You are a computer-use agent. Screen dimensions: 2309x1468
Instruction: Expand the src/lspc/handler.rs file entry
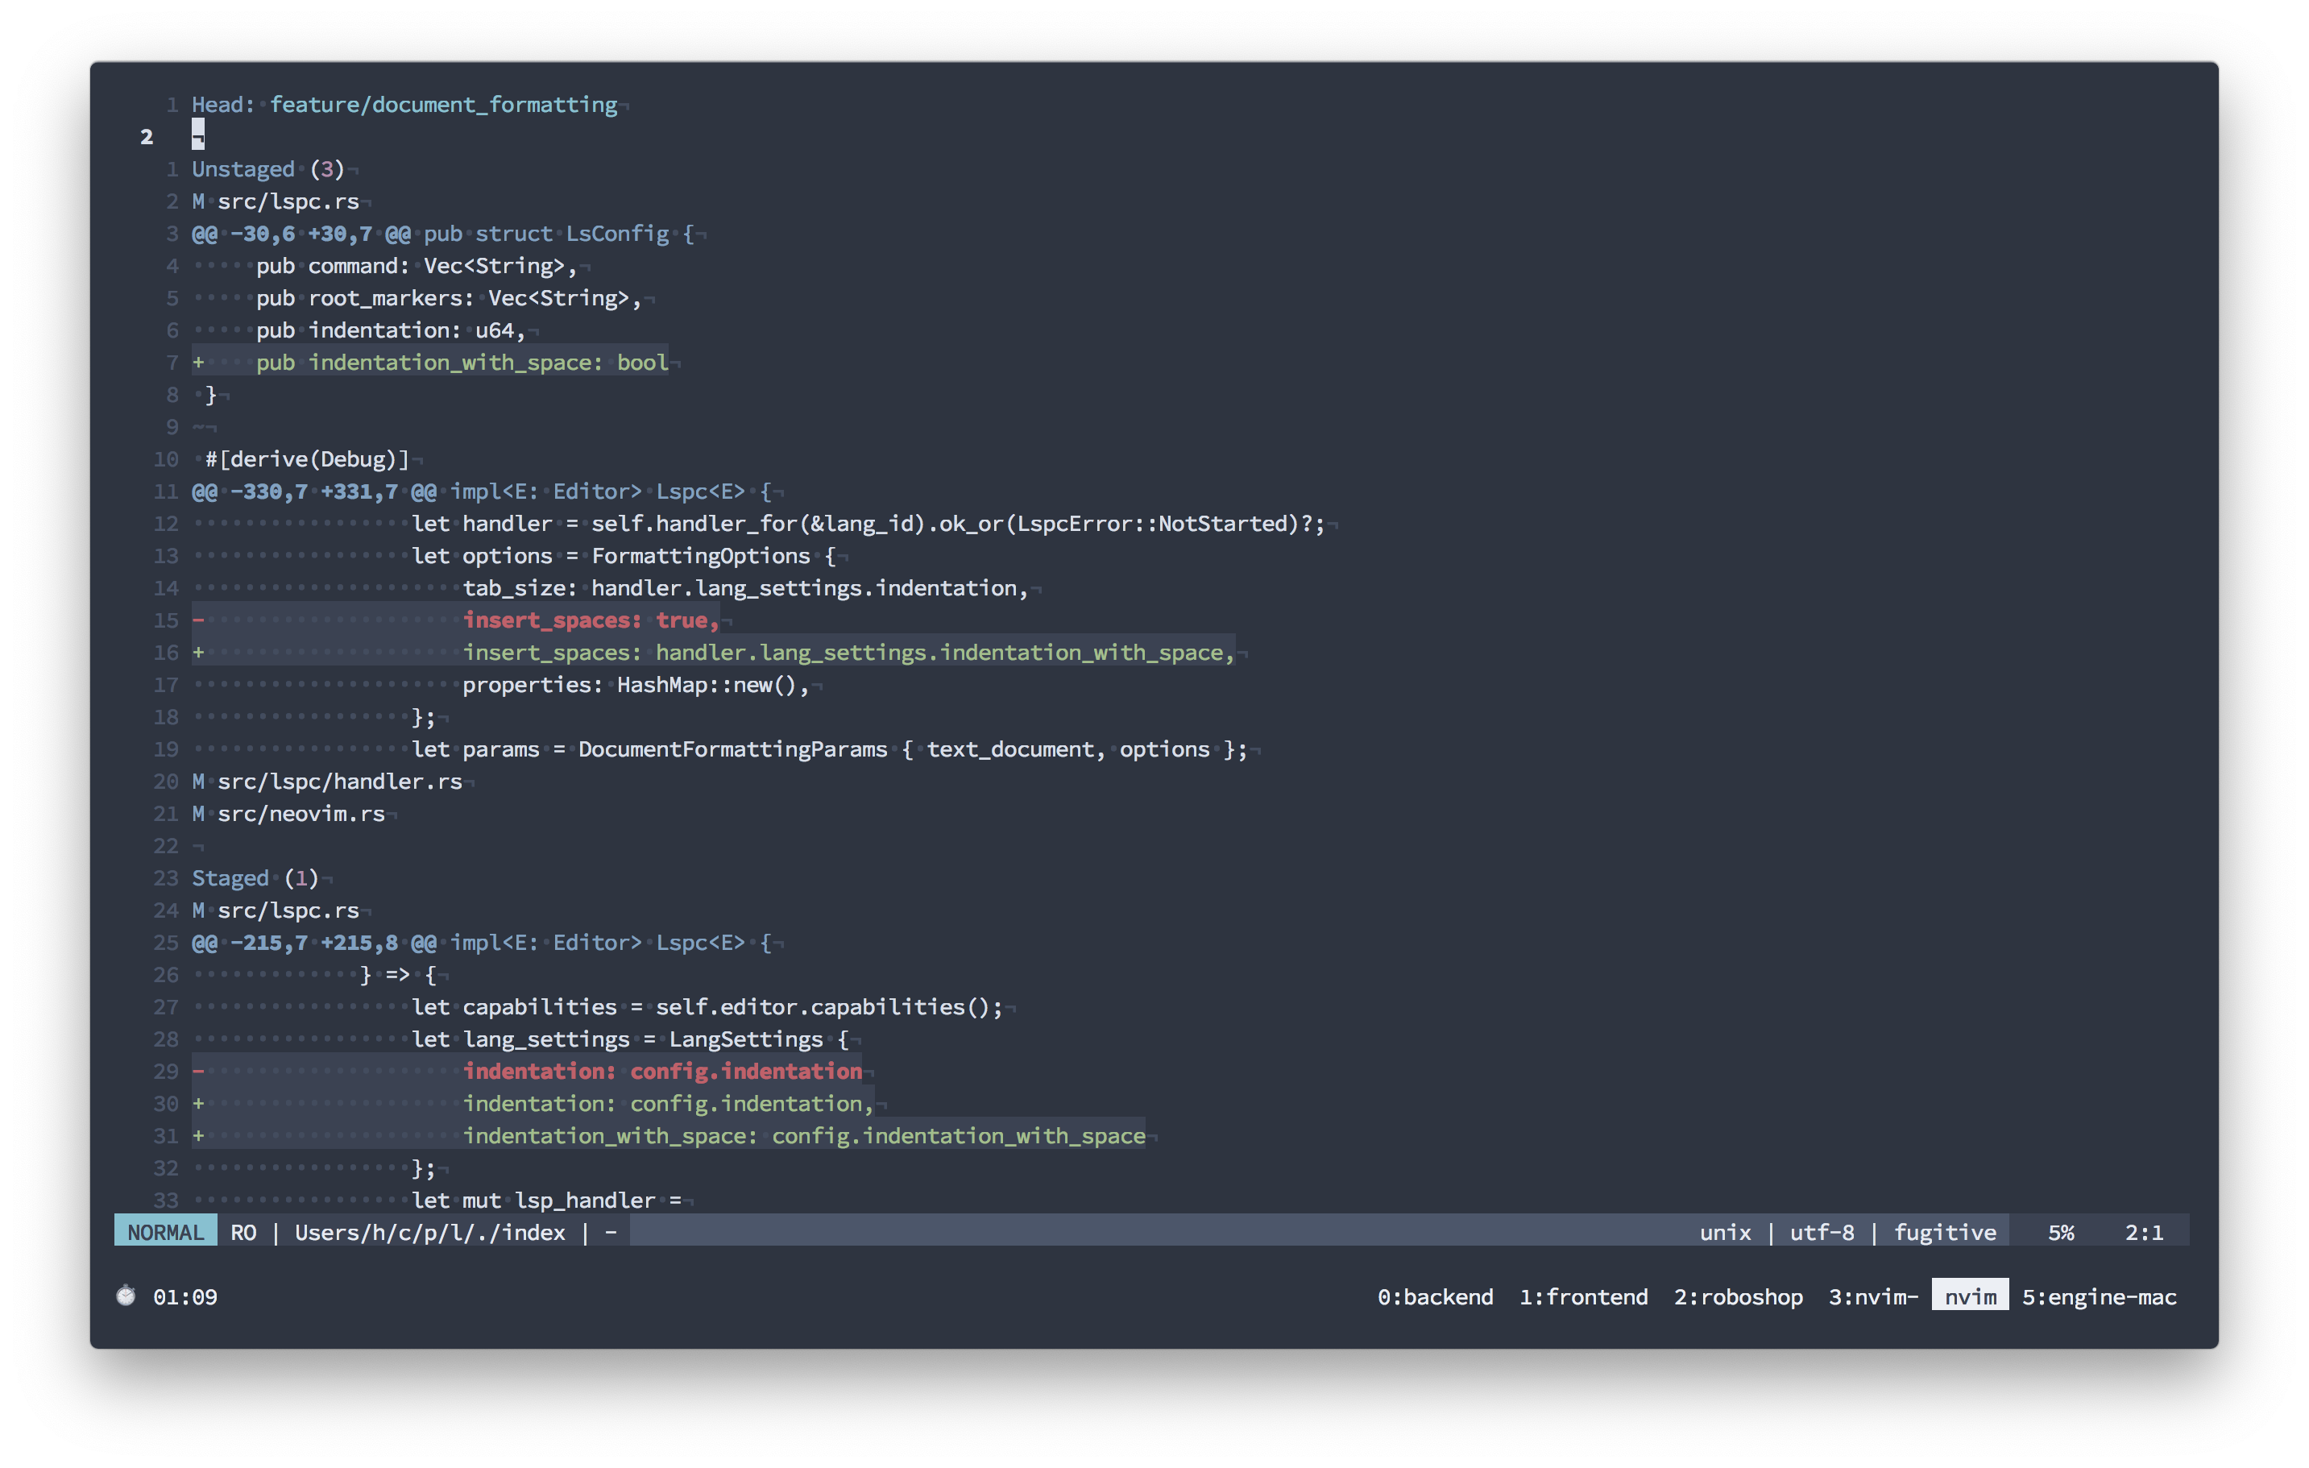coord(327,782)
